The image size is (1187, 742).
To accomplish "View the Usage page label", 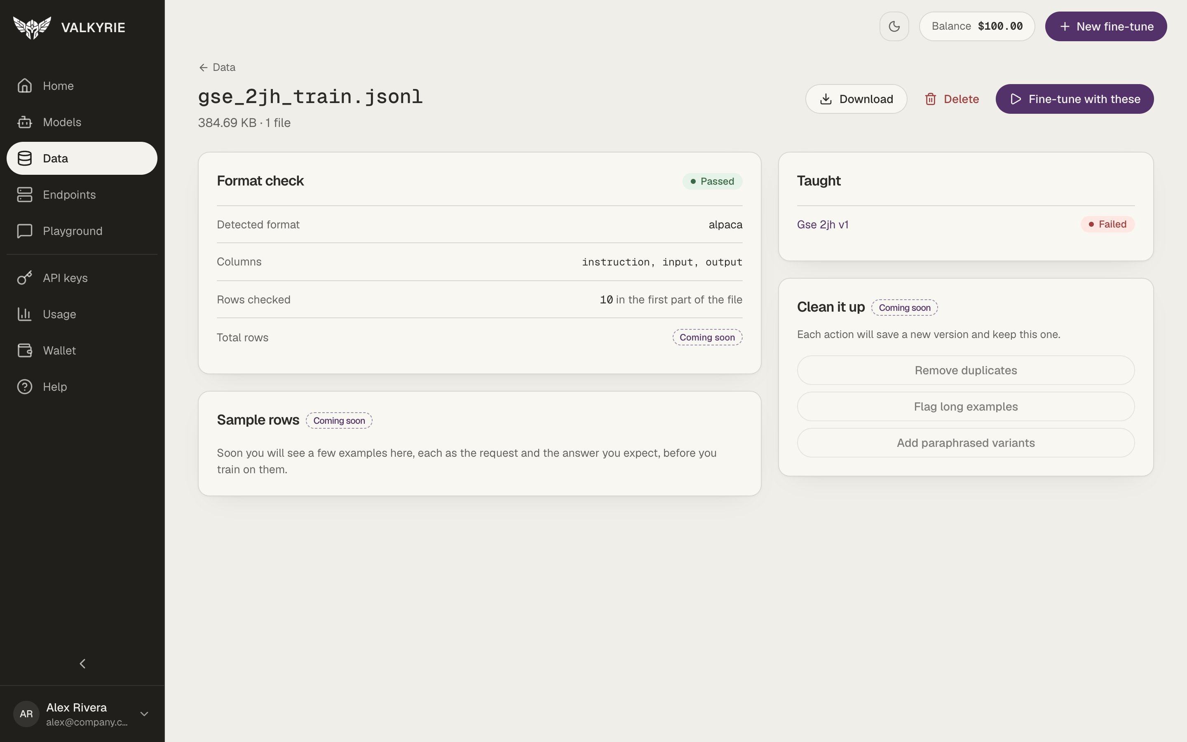I will (x=59, y=314).
